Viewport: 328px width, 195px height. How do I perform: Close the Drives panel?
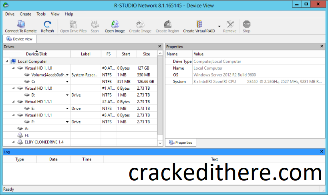[x=160, y=46]
